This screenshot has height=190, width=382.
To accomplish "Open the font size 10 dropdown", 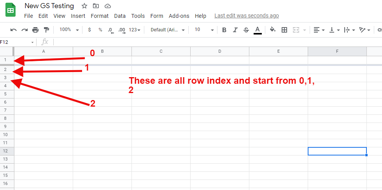I will (x=204, y=30).
